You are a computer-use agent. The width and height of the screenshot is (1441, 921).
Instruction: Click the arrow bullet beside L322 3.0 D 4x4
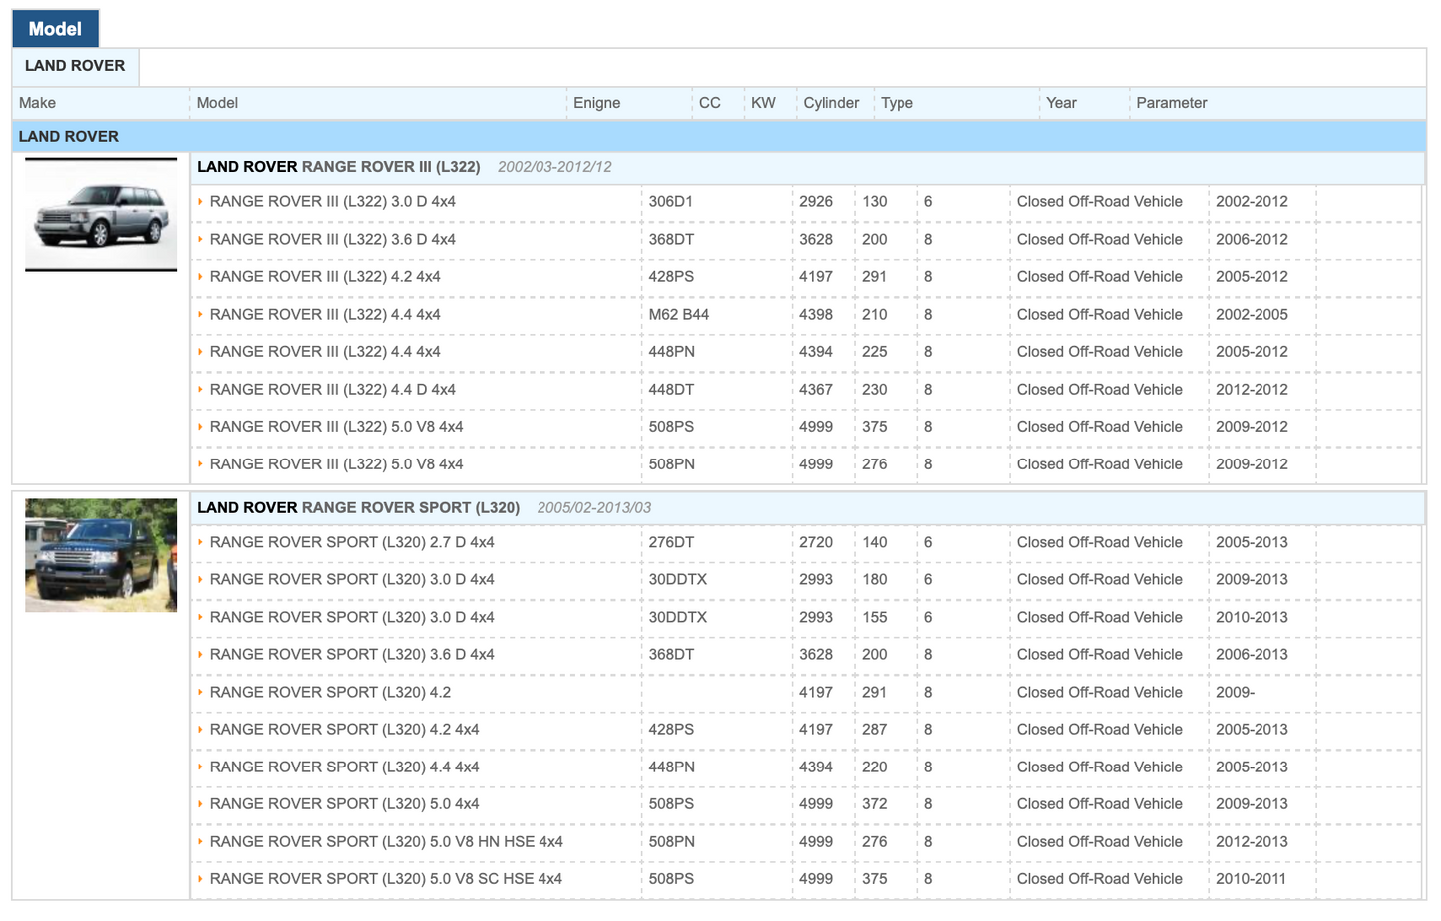pyautogui.click(x=200, y=202)
